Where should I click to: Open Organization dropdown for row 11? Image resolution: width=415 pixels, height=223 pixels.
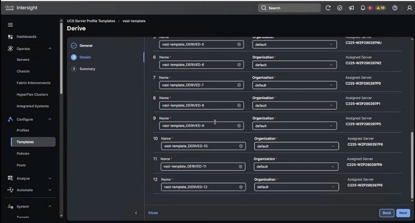[296, 167]
